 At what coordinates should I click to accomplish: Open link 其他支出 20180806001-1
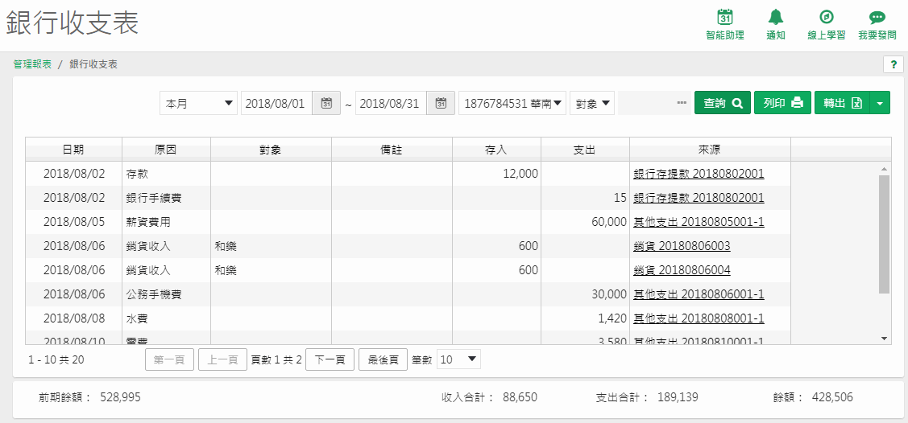pyautogui.click(x=699, y=294)
